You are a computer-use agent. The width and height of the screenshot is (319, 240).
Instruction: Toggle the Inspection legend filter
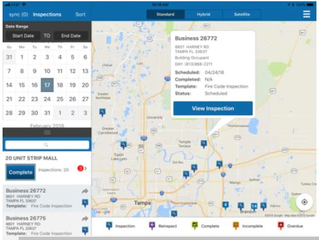pos(121,226)
